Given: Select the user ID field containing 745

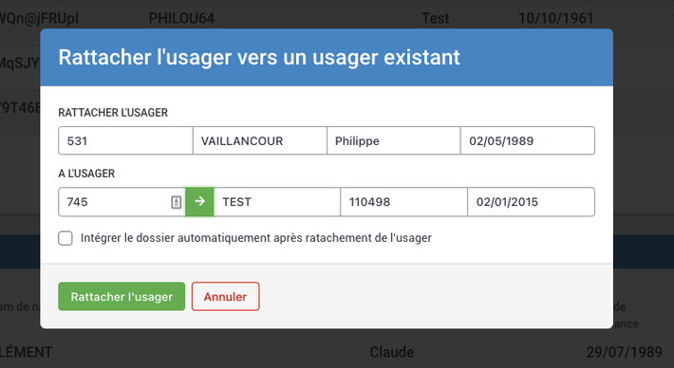Looking at the screenshot, I should pyautogui.click(x=122, y=202).
